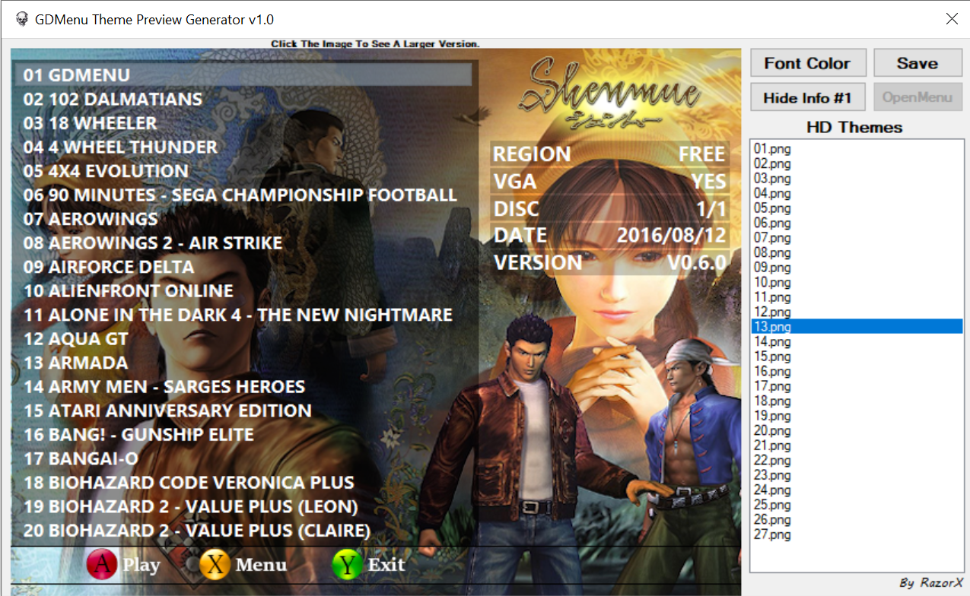
Task: Select 14.png in HD Themes list
Action: (856, 341)
